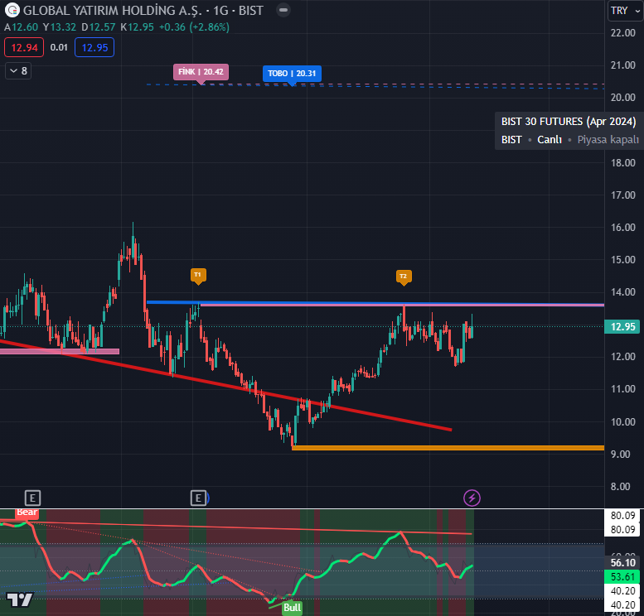Click the TradingView logo in indicator pane

pyautogui.click(x=19, y=600)
